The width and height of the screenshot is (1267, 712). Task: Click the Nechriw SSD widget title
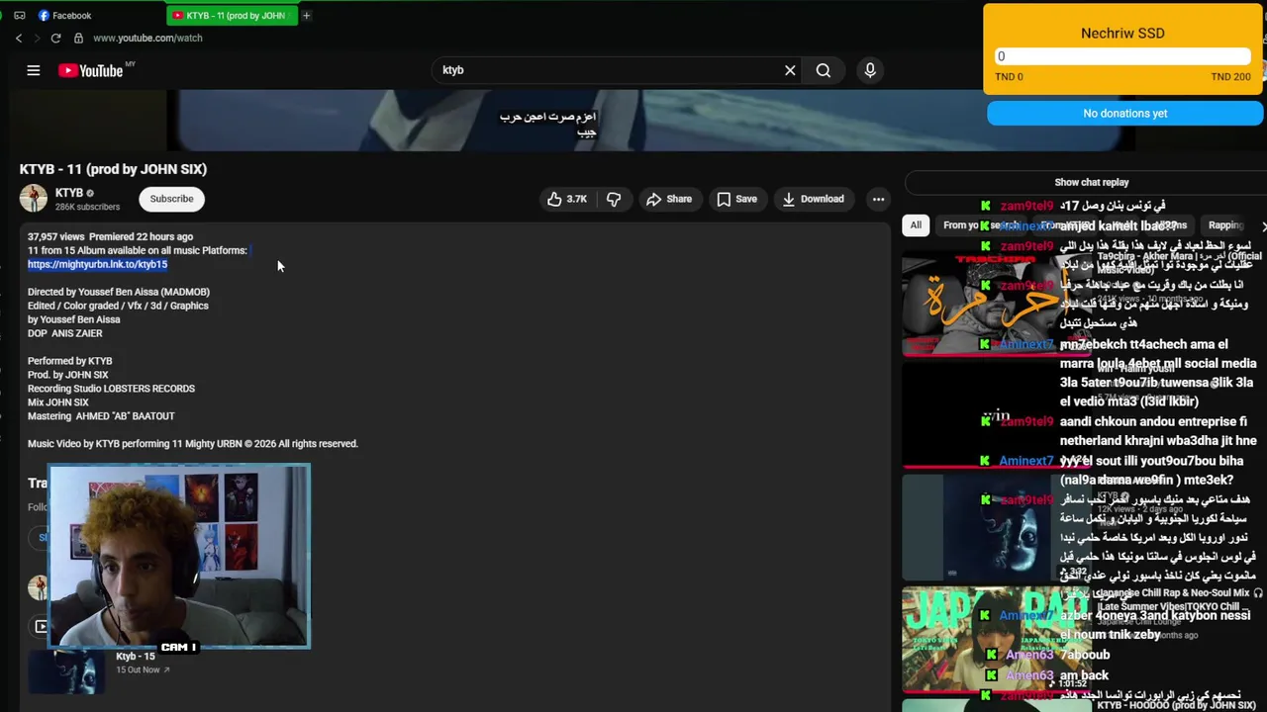tap(1122, 33)
